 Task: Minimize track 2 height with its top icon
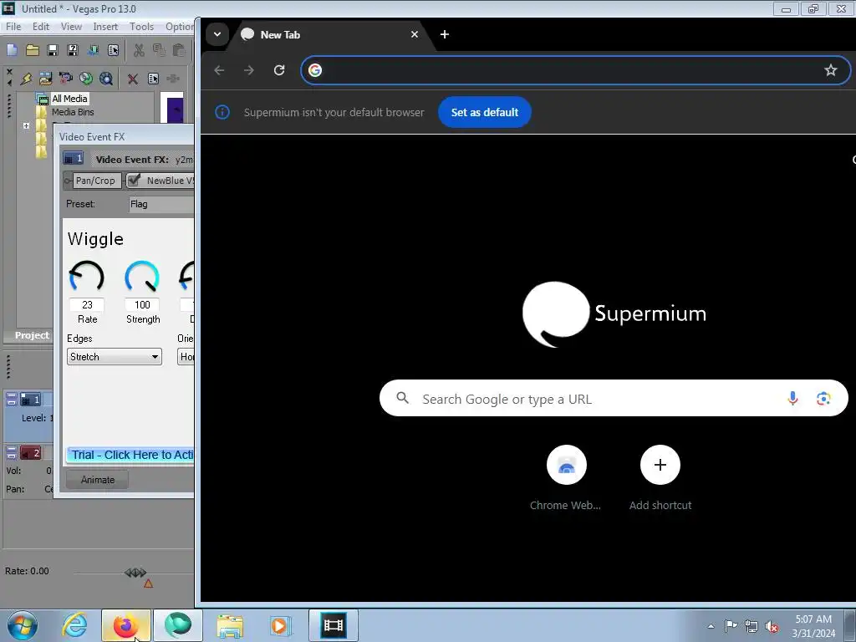point(12,449)
